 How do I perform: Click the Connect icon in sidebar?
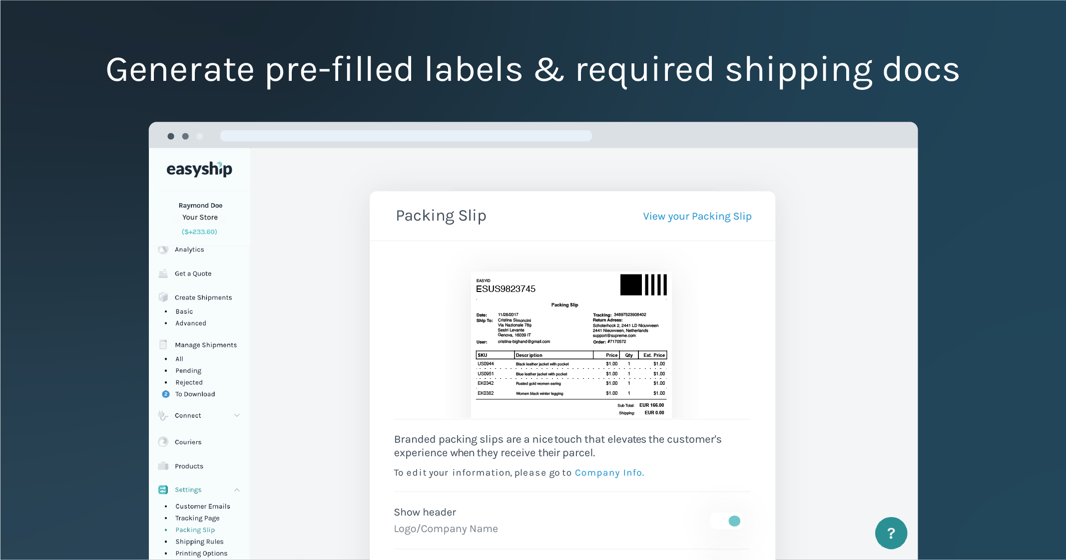coord(163,416)
